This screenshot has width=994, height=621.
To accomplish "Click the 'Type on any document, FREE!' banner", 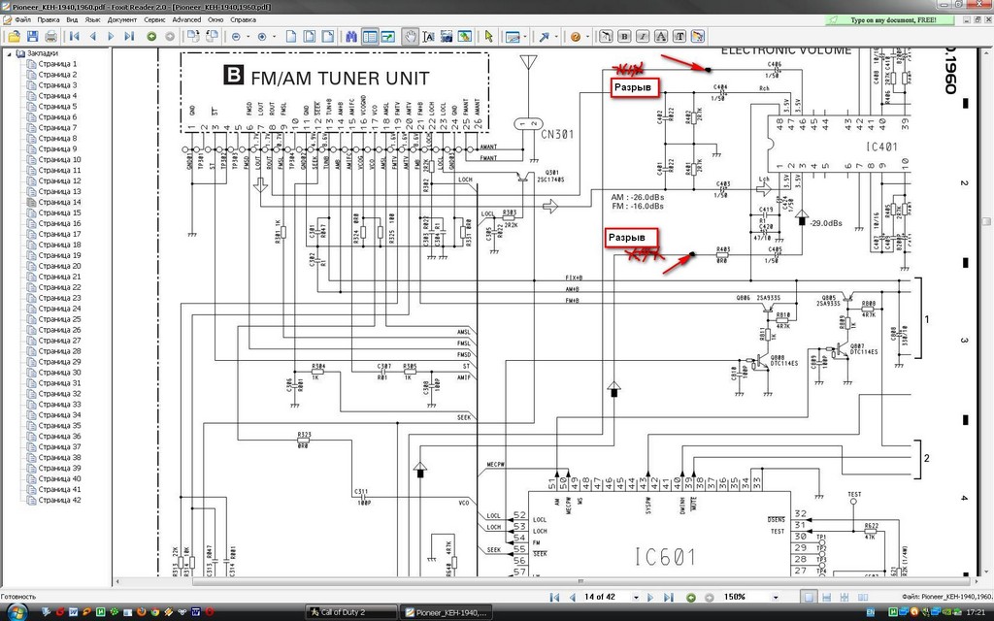I will coord(889,19).
